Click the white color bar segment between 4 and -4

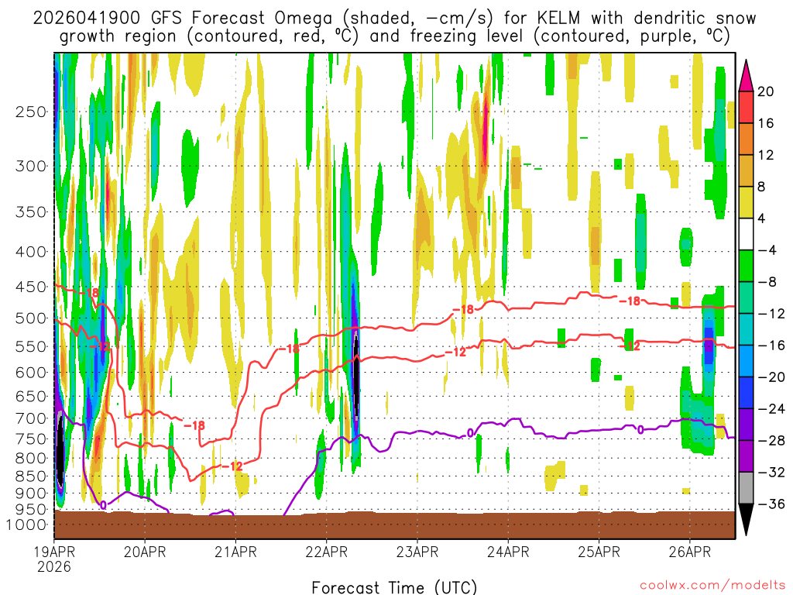(746, 234)
